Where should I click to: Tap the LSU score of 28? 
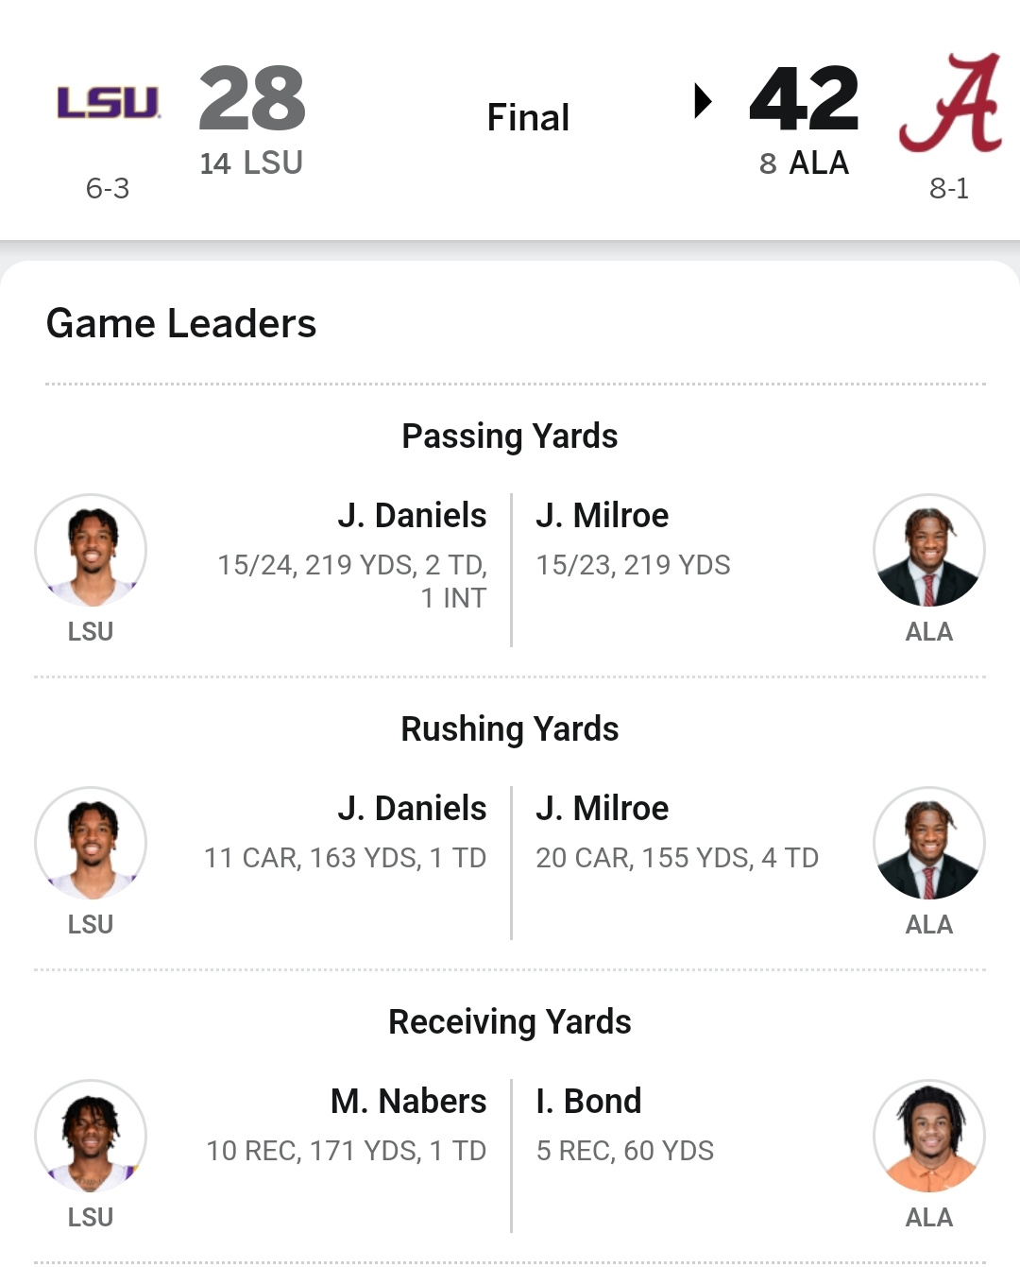coord(252,98)
